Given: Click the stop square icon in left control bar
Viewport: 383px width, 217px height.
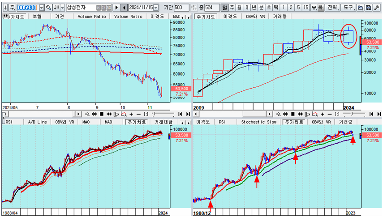Looking at the screenshot, I should [x=102, y=114].
